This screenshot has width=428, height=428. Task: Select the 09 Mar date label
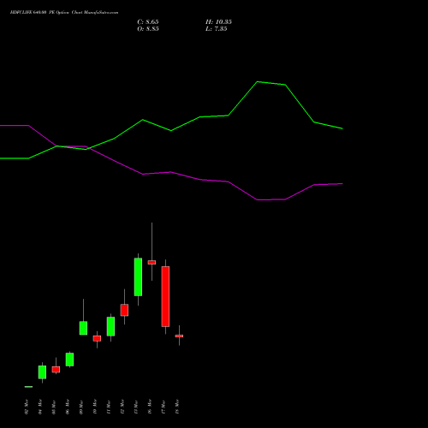[x=81, y=407]
